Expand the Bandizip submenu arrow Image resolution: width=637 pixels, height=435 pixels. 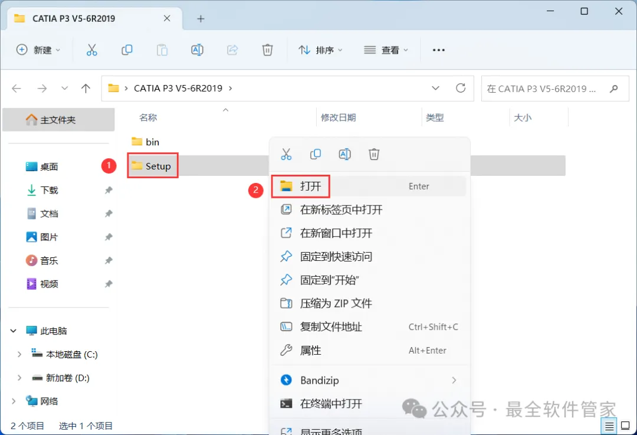[x=454, y=380]
